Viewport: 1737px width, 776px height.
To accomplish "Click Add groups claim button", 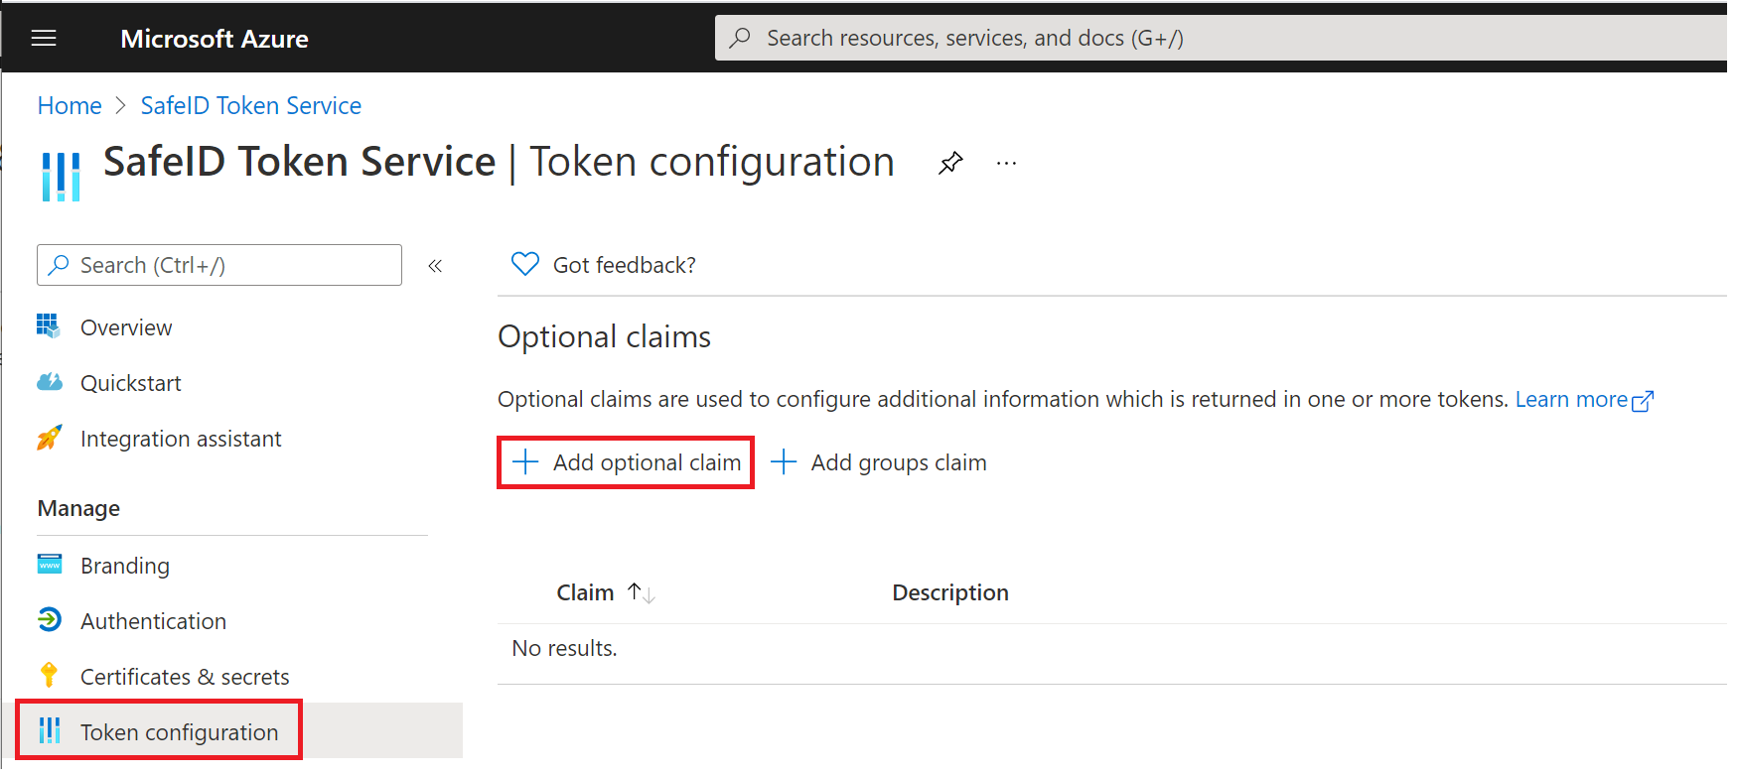I will coord(879,462).
